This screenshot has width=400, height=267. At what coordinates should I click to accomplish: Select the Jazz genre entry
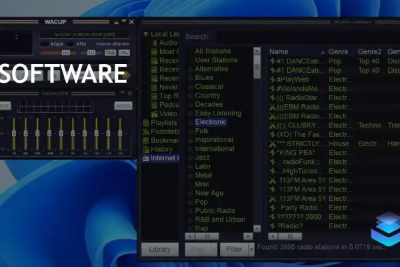point(202,158)
